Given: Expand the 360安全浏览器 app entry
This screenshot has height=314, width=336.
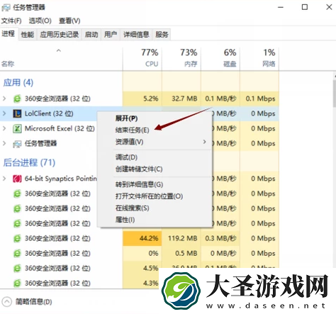Looking at the screenshot, I should 4,99.
